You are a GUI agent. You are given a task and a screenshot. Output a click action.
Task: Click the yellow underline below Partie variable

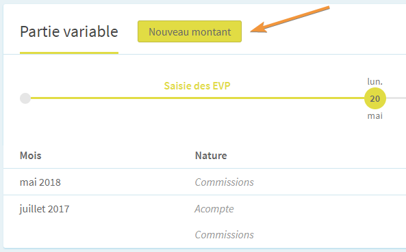pos(69,53)
